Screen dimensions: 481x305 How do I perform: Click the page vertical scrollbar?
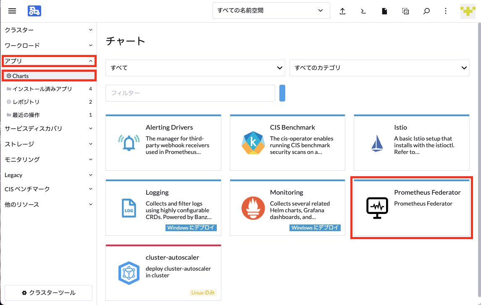pyautogui.click(x=479, y=159)
